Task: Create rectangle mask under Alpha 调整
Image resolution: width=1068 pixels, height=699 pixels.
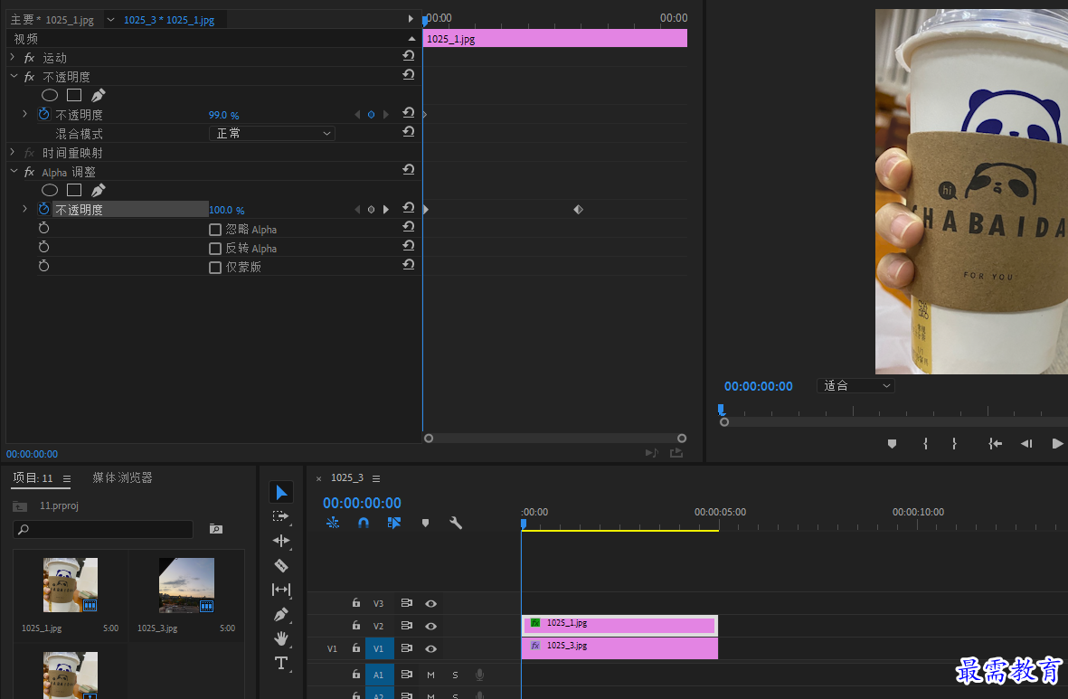Action: pos(74,190)
